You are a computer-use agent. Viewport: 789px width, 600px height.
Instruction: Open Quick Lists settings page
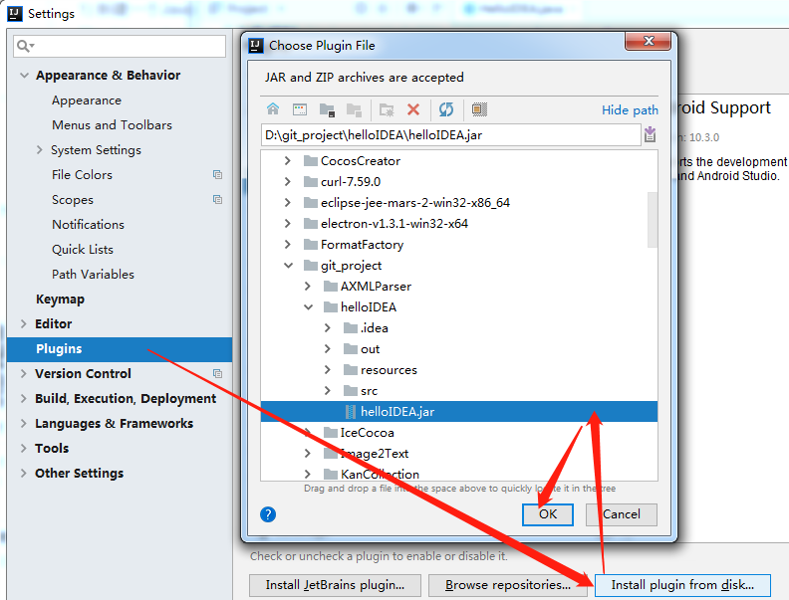pyautogui.click(x=83, y=249)
